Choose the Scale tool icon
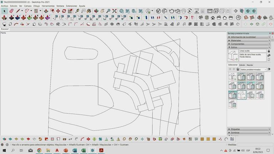This screenshot has width=274, height=154. pos(70,11)
